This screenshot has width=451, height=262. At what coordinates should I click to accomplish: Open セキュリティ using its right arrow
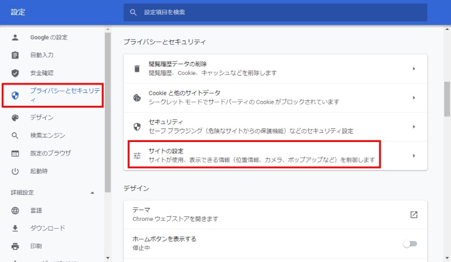click(x=414, y=127)
